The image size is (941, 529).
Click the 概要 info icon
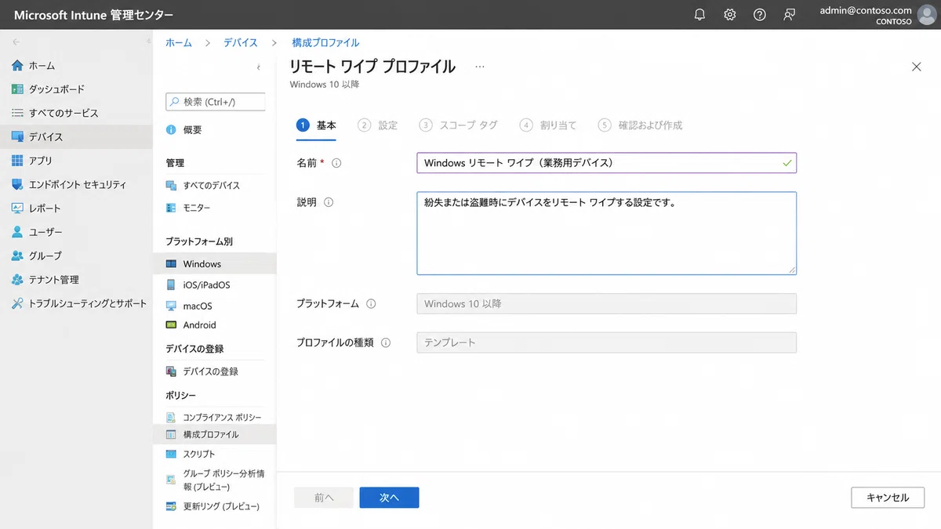click(x=171, y=130)
